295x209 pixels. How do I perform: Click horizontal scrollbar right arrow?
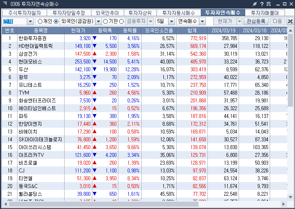tap(284, 204)
